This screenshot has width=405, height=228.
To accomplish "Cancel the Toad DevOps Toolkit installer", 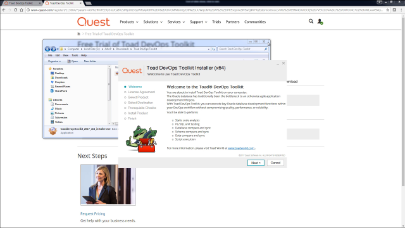I will click(x=275, y=163).
